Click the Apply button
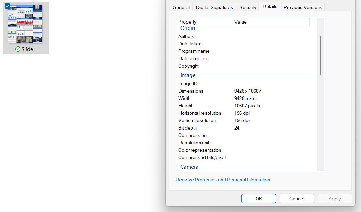 click(x=334, y=198)
